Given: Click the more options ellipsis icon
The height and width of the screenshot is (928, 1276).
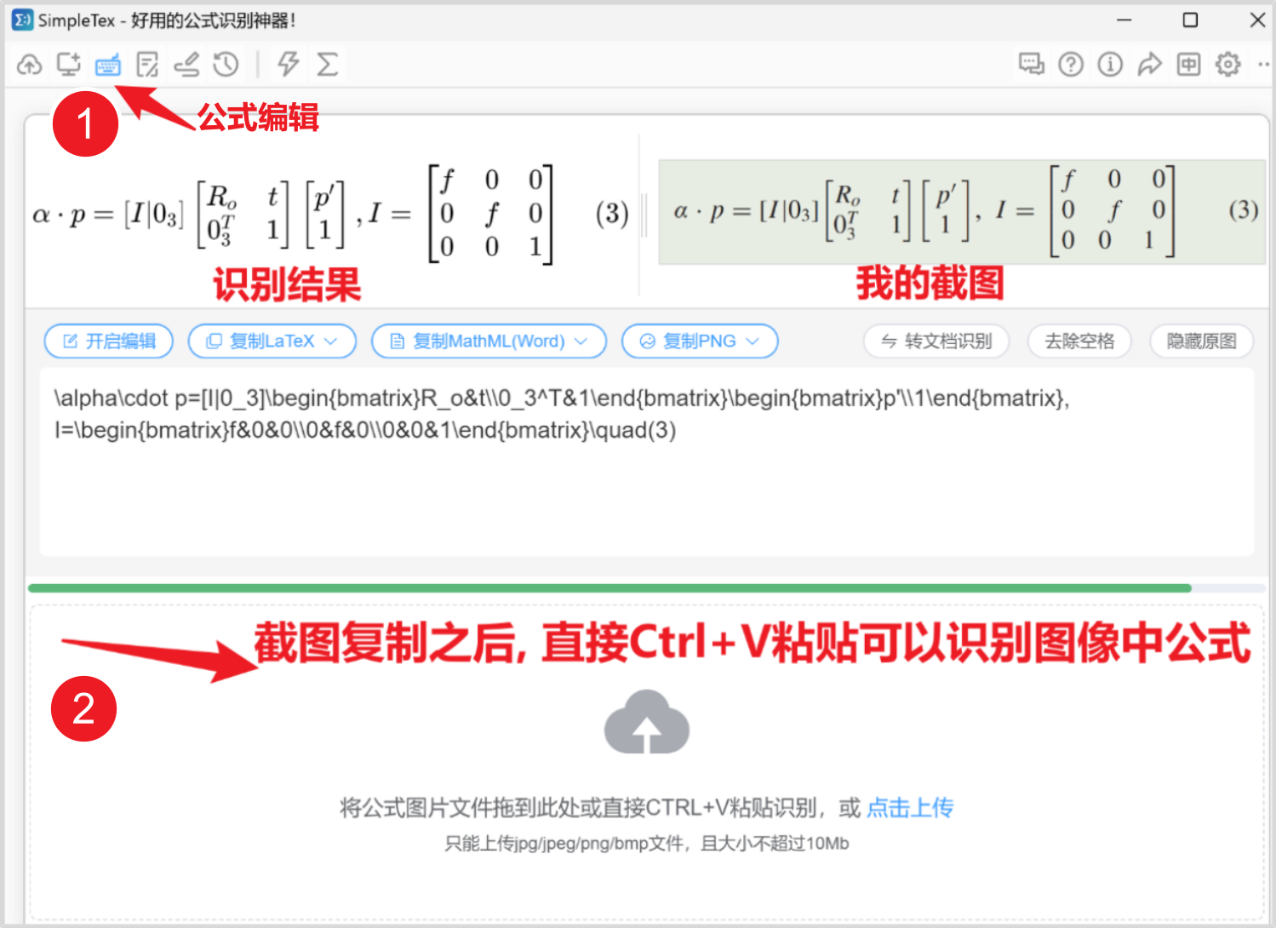Looking at the screenshot, I should point(1263,64).
